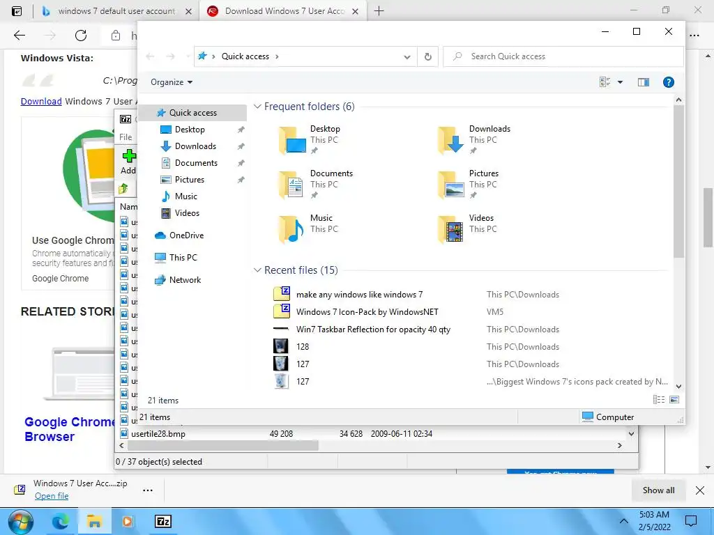
Task: Select Desktop in navigation pane
Action: pyautogui.click(x=190, y=130)
